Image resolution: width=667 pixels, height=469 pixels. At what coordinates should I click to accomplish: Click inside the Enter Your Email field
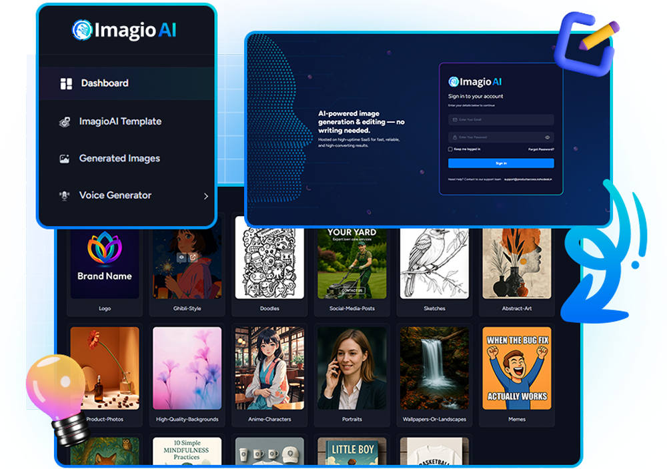point(501,119)
